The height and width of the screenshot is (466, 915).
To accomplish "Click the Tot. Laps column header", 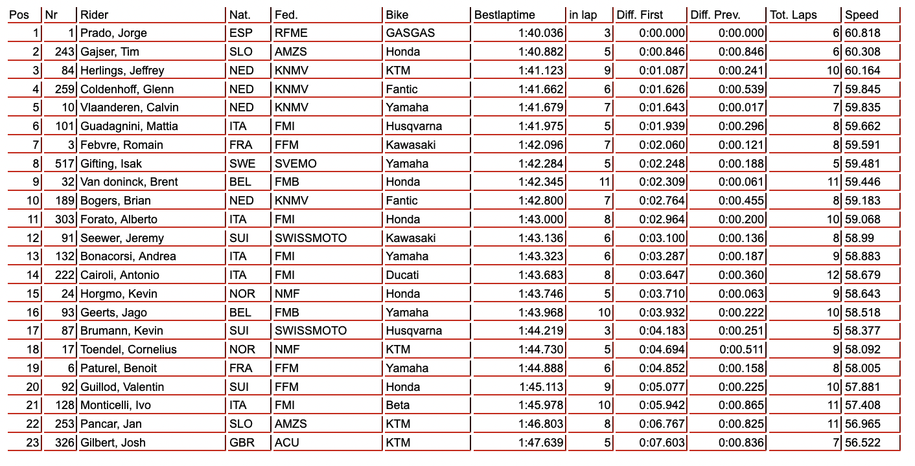I will [x=794, y=15].
